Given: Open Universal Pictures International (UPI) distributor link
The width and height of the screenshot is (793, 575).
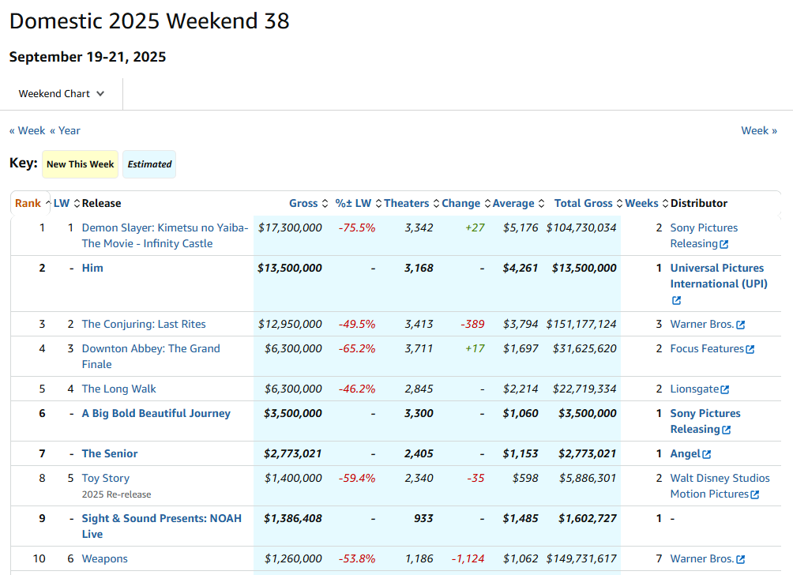Looking at the screenshot, I should (719, 276).
